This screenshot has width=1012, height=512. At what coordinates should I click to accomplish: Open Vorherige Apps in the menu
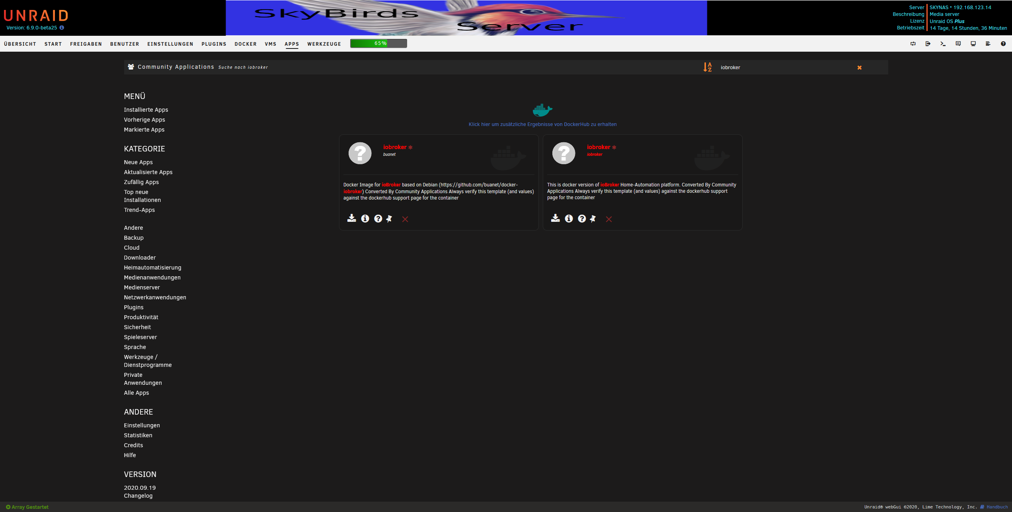pos(144,120)
